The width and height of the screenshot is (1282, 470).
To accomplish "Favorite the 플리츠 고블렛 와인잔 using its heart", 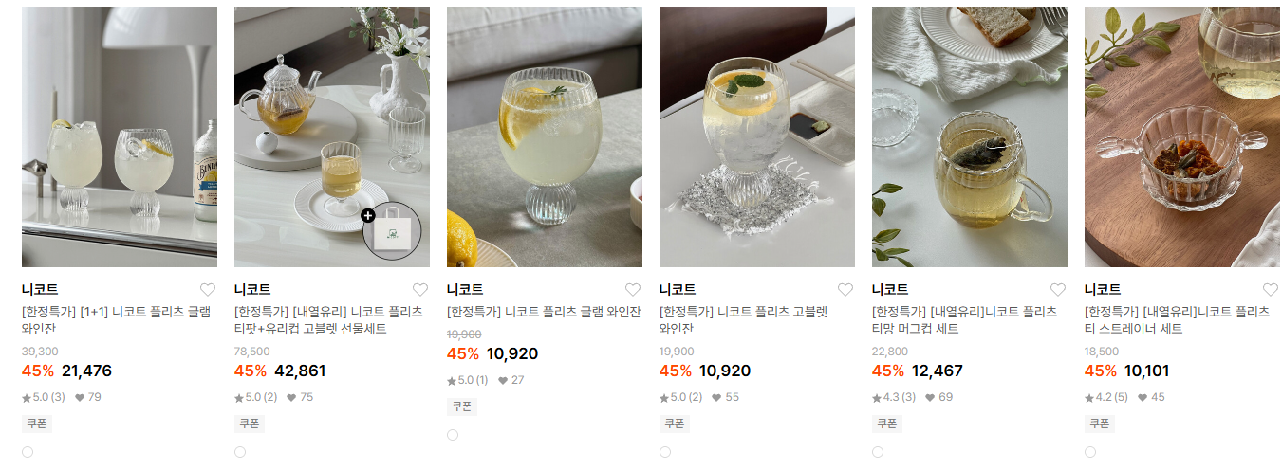I will point(845,290).
